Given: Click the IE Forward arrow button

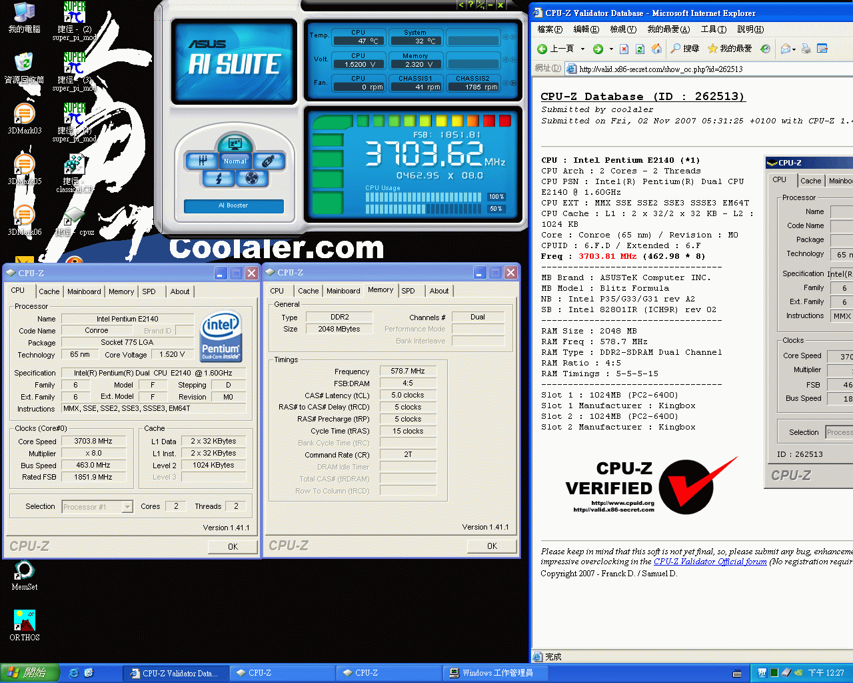Looking at the screenshot, I should tap(598, 49).
